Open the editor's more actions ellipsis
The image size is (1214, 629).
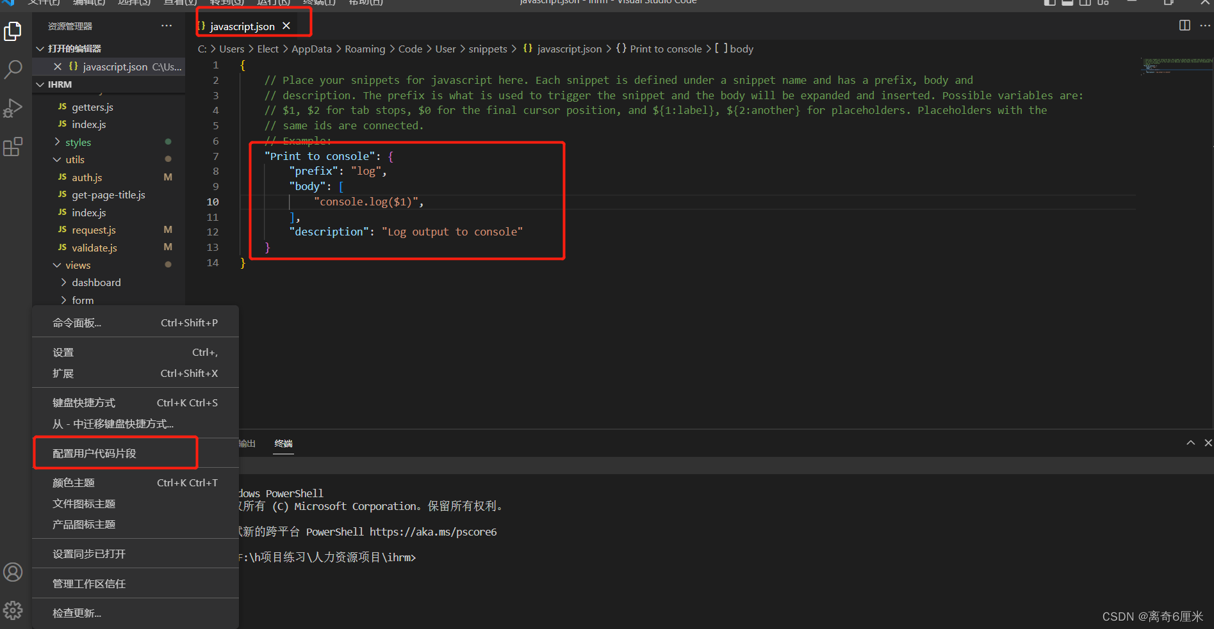pyautogui.click(x=1205, y=26)
